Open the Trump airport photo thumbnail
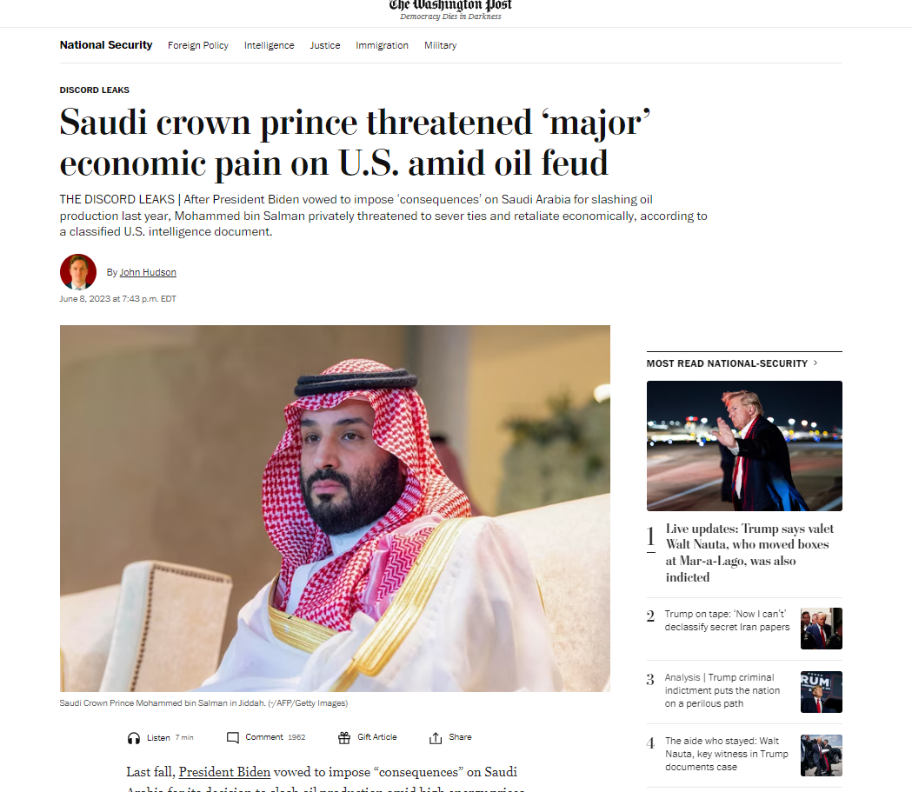 coord(744,445)
